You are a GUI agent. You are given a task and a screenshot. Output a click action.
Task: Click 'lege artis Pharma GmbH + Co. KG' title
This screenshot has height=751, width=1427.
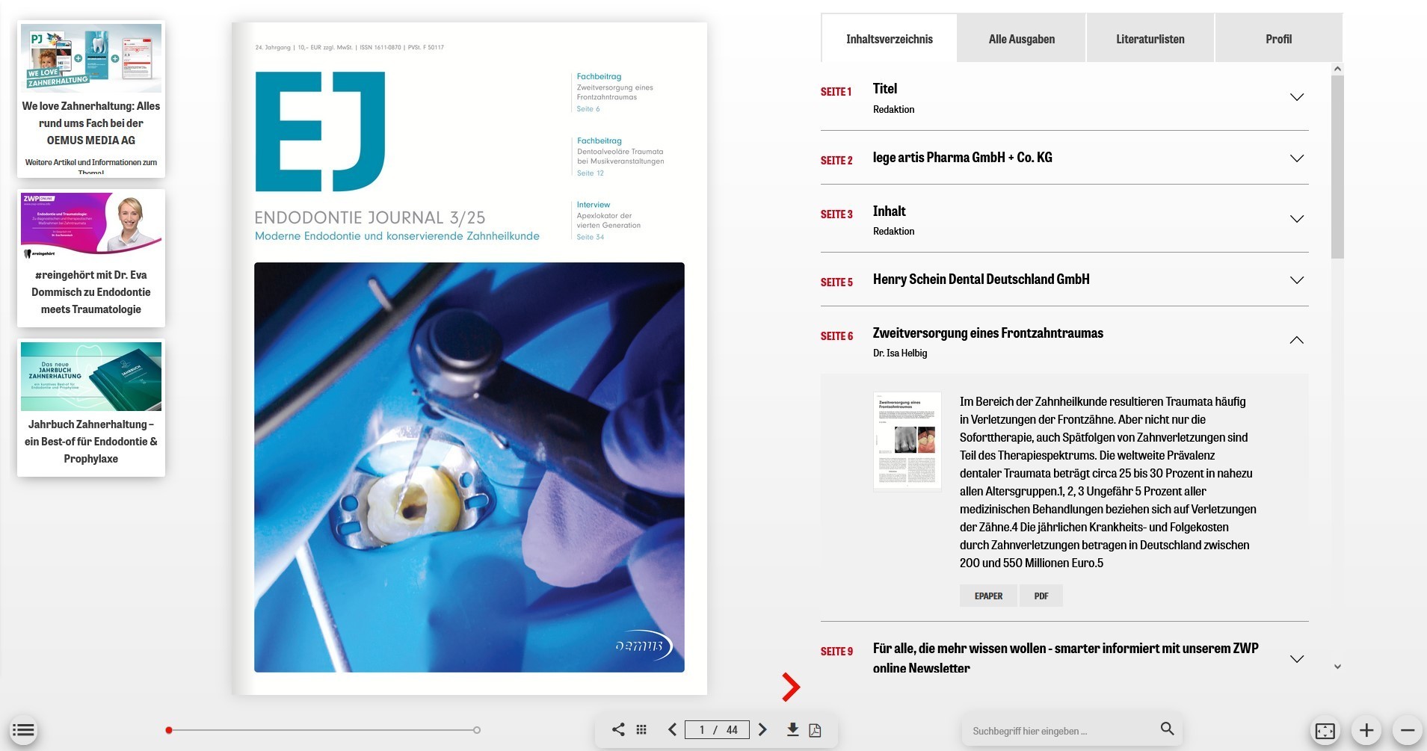pyautogui.click(x=962, y=158)
